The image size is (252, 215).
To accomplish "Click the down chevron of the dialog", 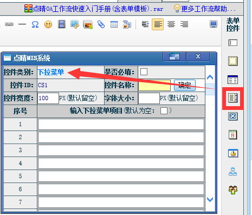I will click(x=210, y=199).
